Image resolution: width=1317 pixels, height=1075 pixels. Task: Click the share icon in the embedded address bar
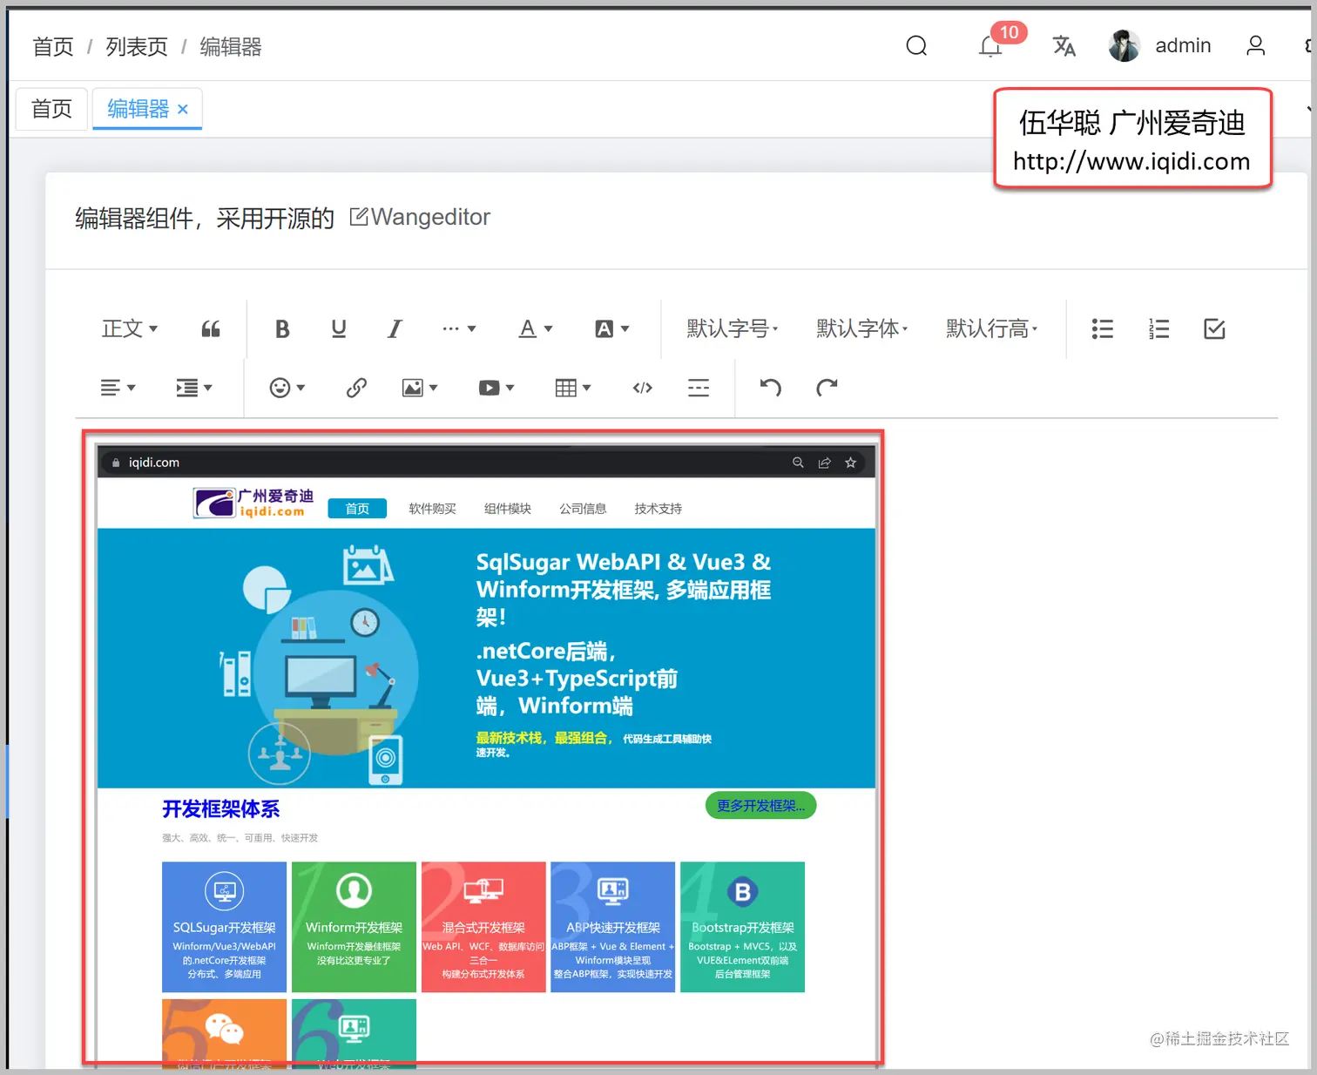coord(824,463)
